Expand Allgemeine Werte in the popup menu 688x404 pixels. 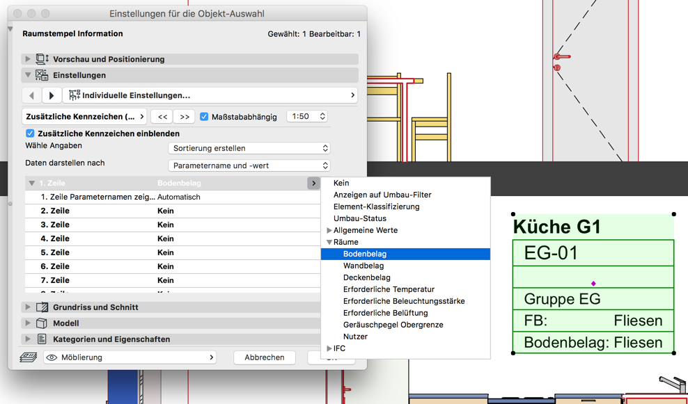coord(329,230)
